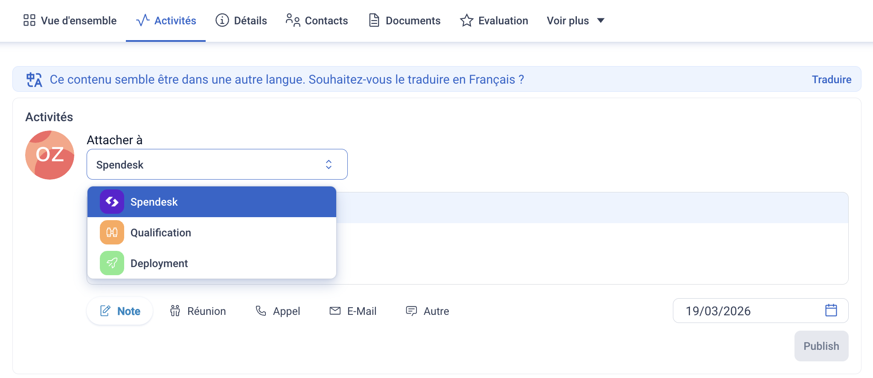Click the green Deployment rocket icon
This screenshot has height=378, width=873.
(112, 263)
